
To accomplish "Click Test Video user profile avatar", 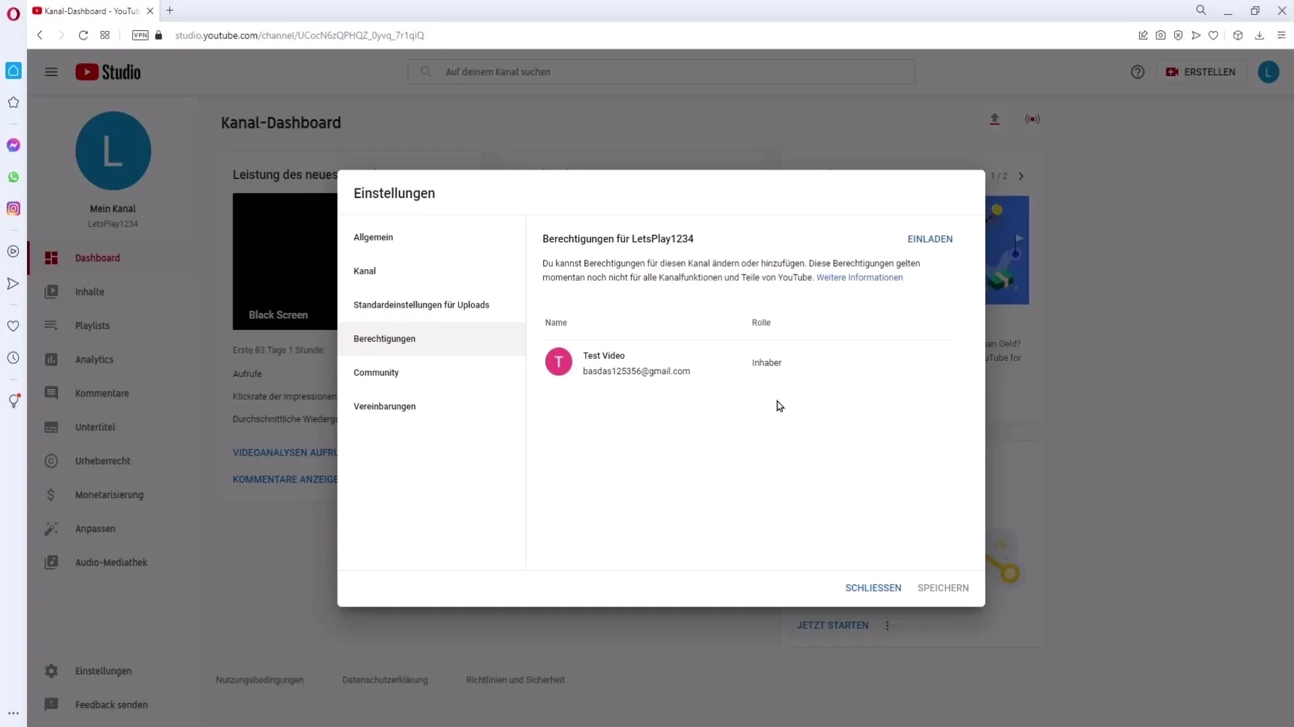I will (x=558, y=362).
